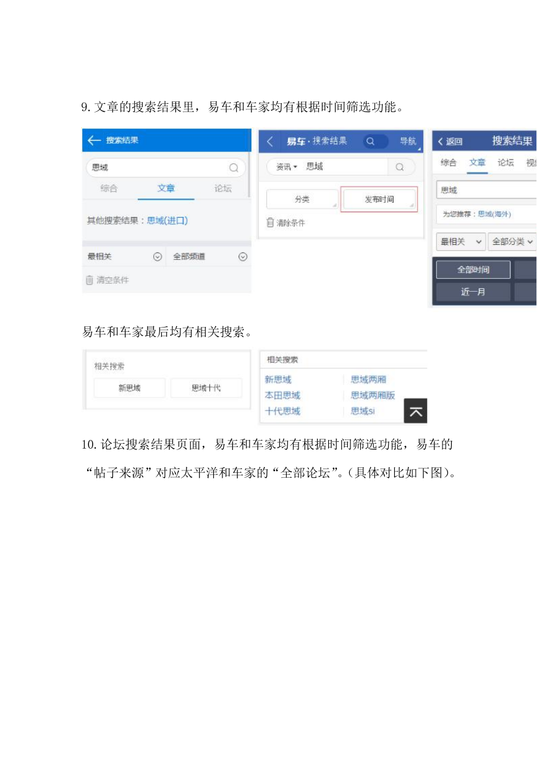Click the 新思域 related search button

(x=130, y=388)
